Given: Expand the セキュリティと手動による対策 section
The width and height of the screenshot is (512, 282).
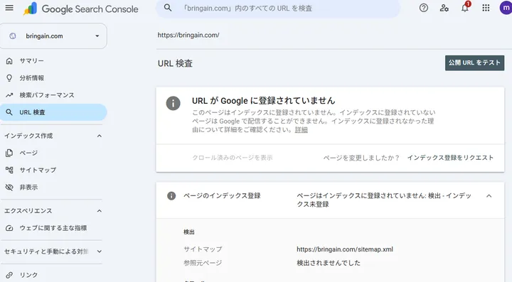Looking at the screenshot, I should (100, 251).
